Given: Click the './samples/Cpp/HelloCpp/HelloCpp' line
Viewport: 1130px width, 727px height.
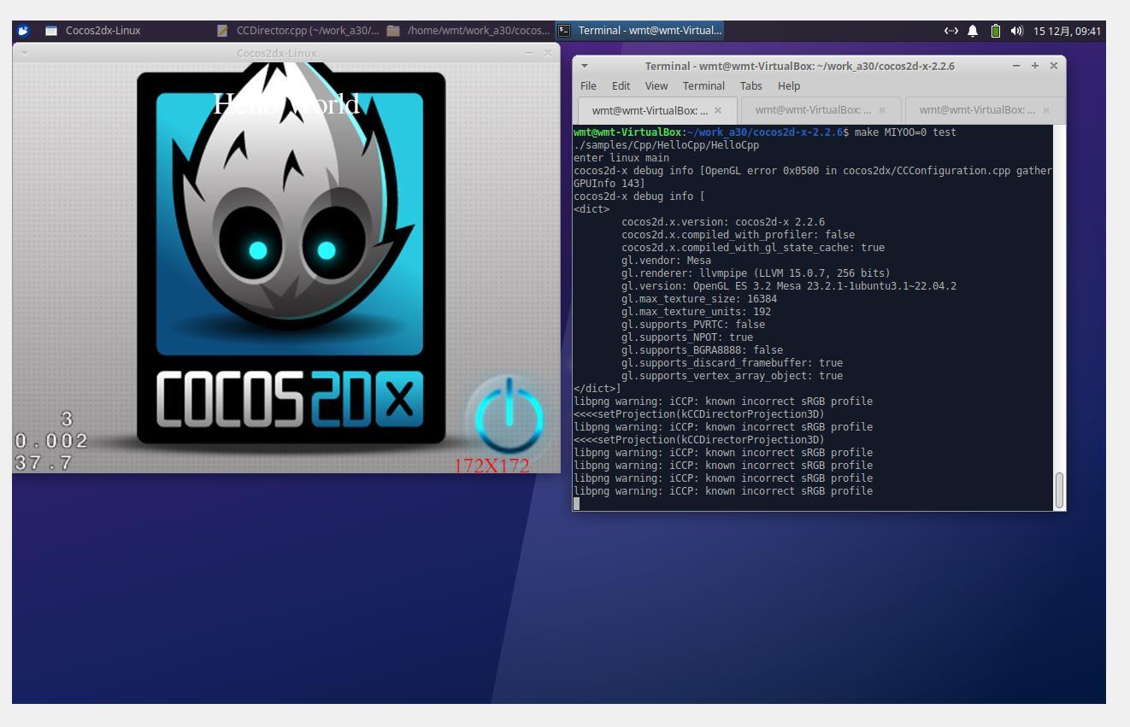Looking at the screenshot, I should pyautogui.click(x=666, y=145).
